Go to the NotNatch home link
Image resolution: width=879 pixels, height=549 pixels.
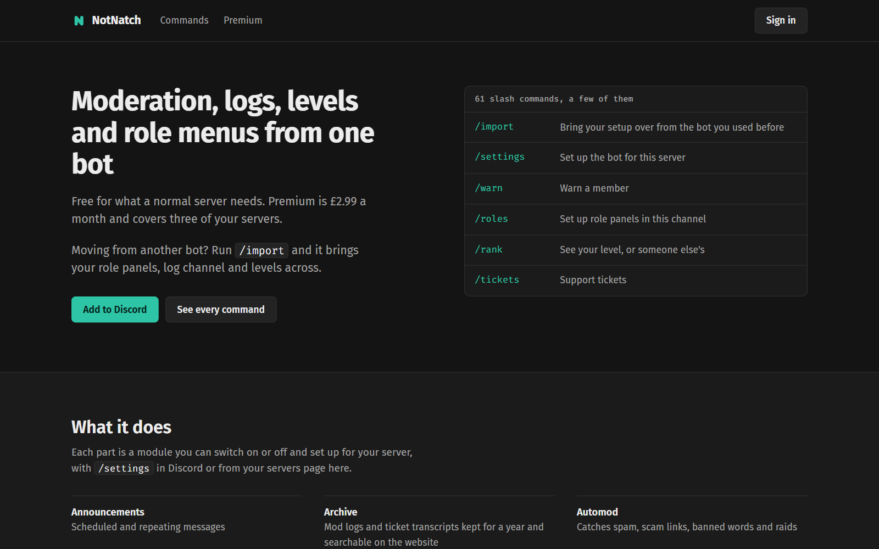coord(108,20)
